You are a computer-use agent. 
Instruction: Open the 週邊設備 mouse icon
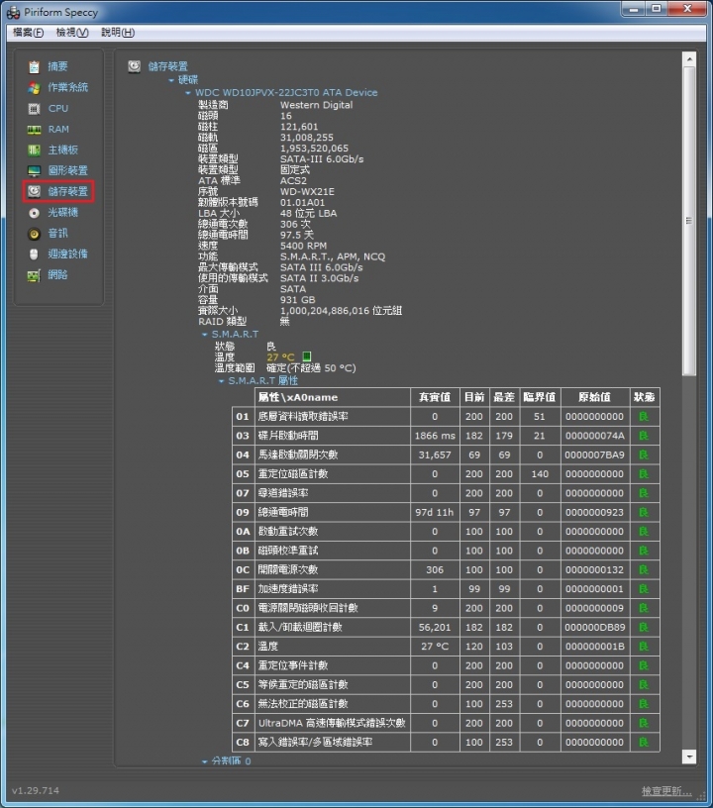(x=34, y=254)
